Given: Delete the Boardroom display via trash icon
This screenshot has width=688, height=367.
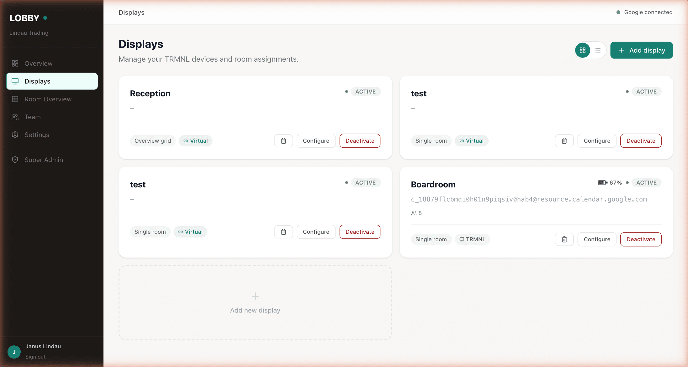Looking at the screenshot, I should [564, 239].
